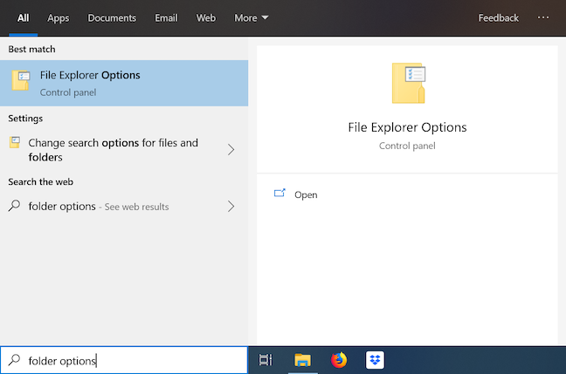Switch to the Email tab

click(x=166, y=18)
